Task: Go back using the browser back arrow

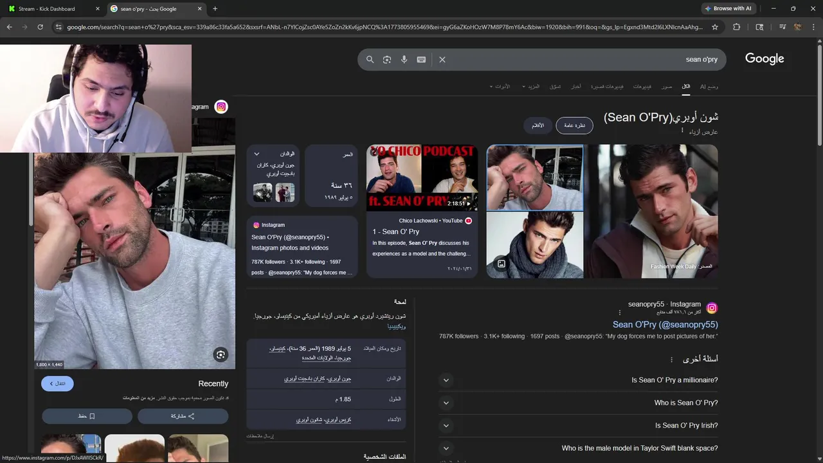Action: point(9,27)
